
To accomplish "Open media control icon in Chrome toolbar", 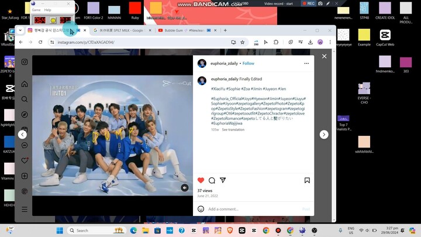I will (301, 42).
